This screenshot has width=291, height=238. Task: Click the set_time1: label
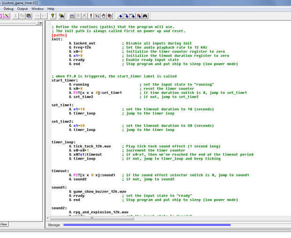tap(62, 105)
